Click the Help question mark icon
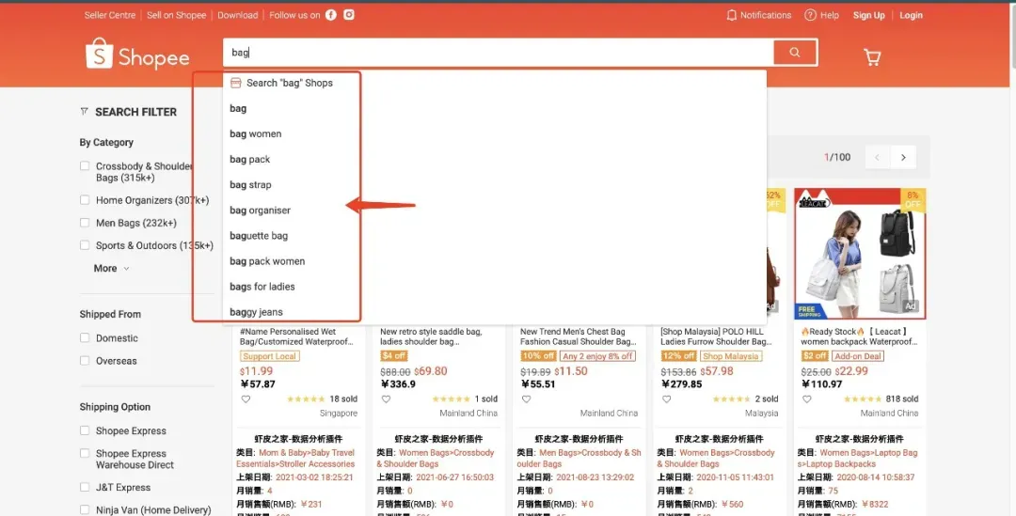Image resolution: width=1016 pixels, height=516 pixels. [x=810, y=15]
